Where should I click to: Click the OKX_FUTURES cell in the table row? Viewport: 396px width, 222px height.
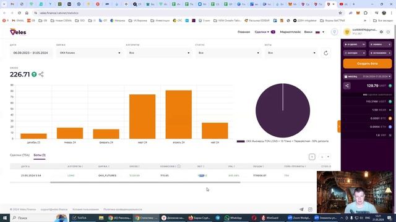[107, 175]
